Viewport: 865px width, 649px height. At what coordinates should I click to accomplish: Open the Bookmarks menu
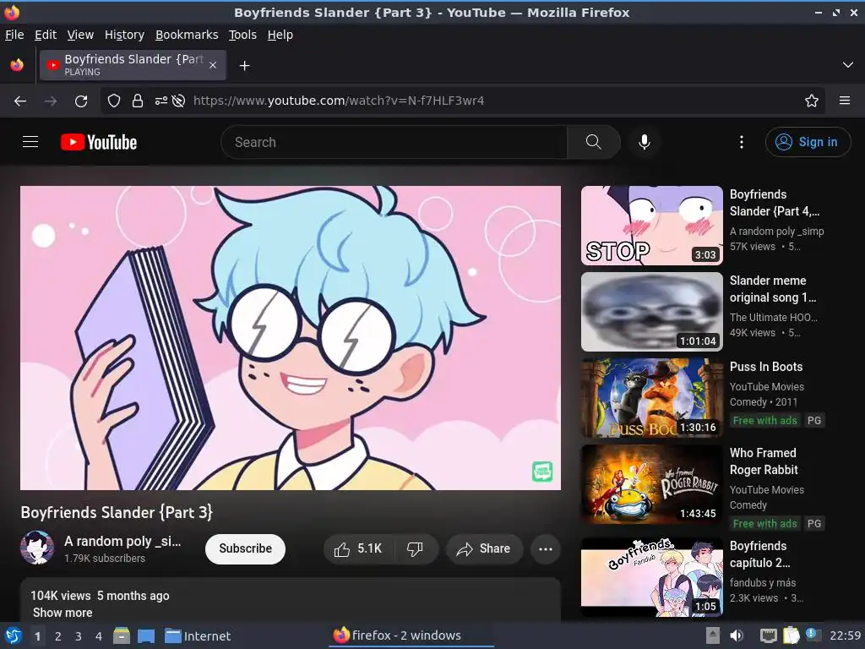[x=187, y=35]
